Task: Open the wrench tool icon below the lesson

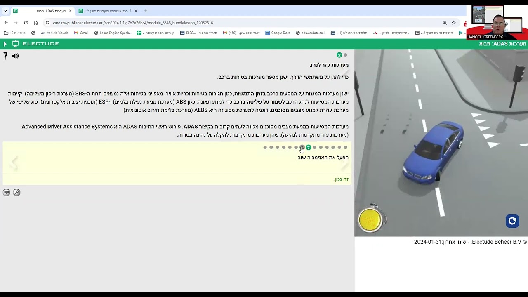Action: click(16, 192)
